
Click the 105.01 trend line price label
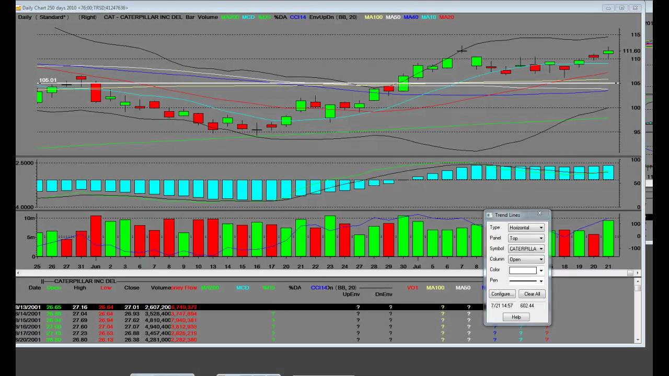tap(48, 80)
